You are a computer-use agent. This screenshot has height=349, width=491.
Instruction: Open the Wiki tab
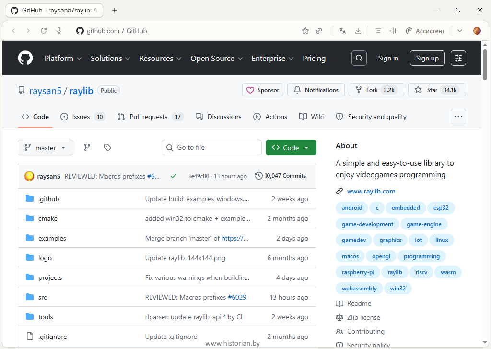click(x=311, y=117)
